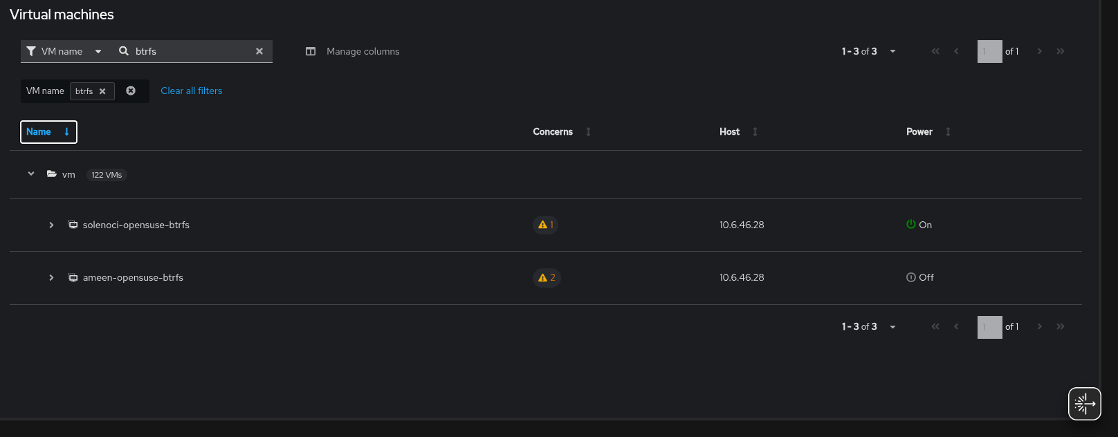Collapse the vm folder group
The image size is (1118, 437).
(31, 174)
